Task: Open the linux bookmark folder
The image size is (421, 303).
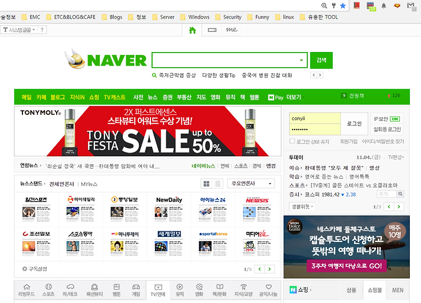Action: click(285, 17)
